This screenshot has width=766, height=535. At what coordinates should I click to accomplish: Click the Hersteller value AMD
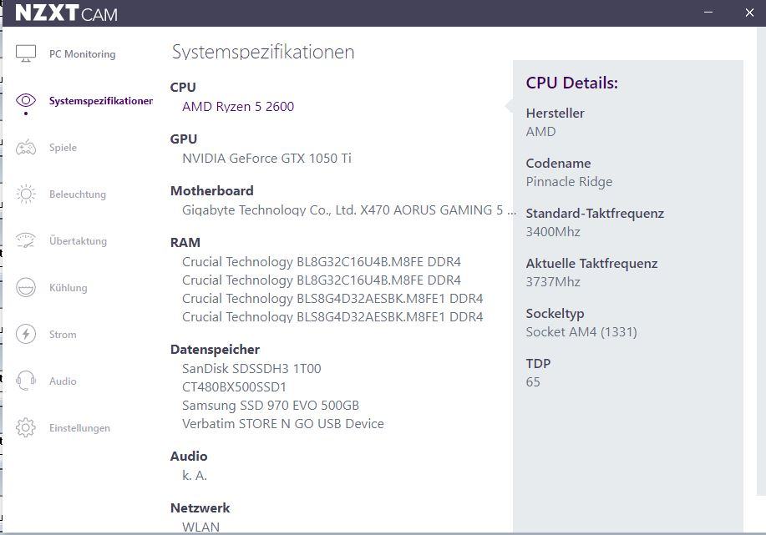tap(540, 132)
